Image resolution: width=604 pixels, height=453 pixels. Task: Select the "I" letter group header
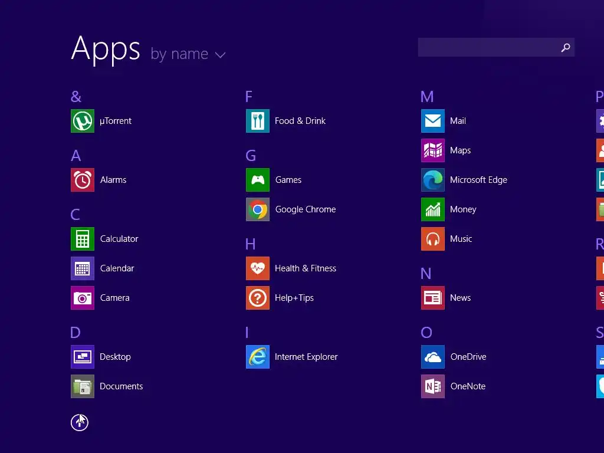[x=247, y=333]
